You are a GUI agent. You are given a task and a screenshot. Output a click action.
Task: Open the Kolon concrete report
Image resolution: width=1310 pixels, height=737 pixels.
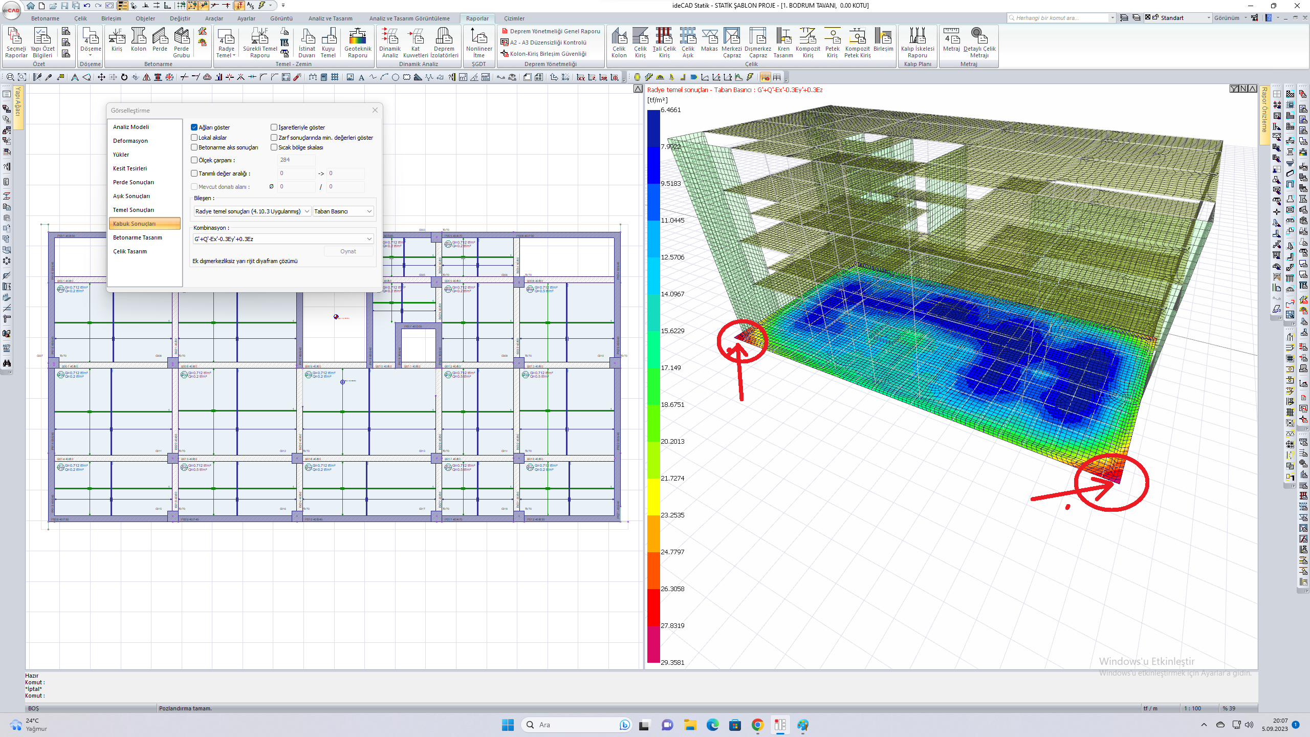click(x=138, y=40)
